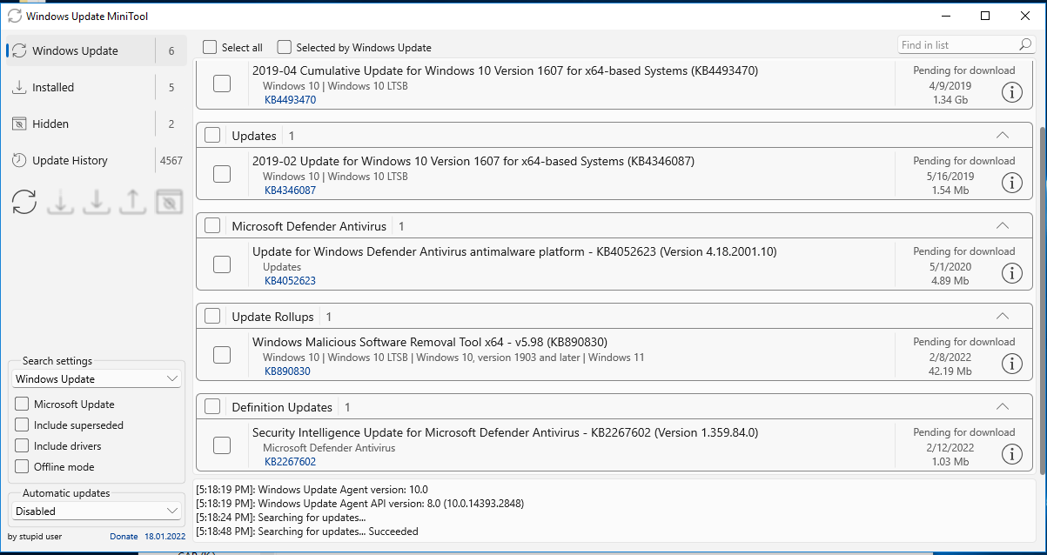
Task: Click the date '2/12/2022'
Action: [950, 448]
